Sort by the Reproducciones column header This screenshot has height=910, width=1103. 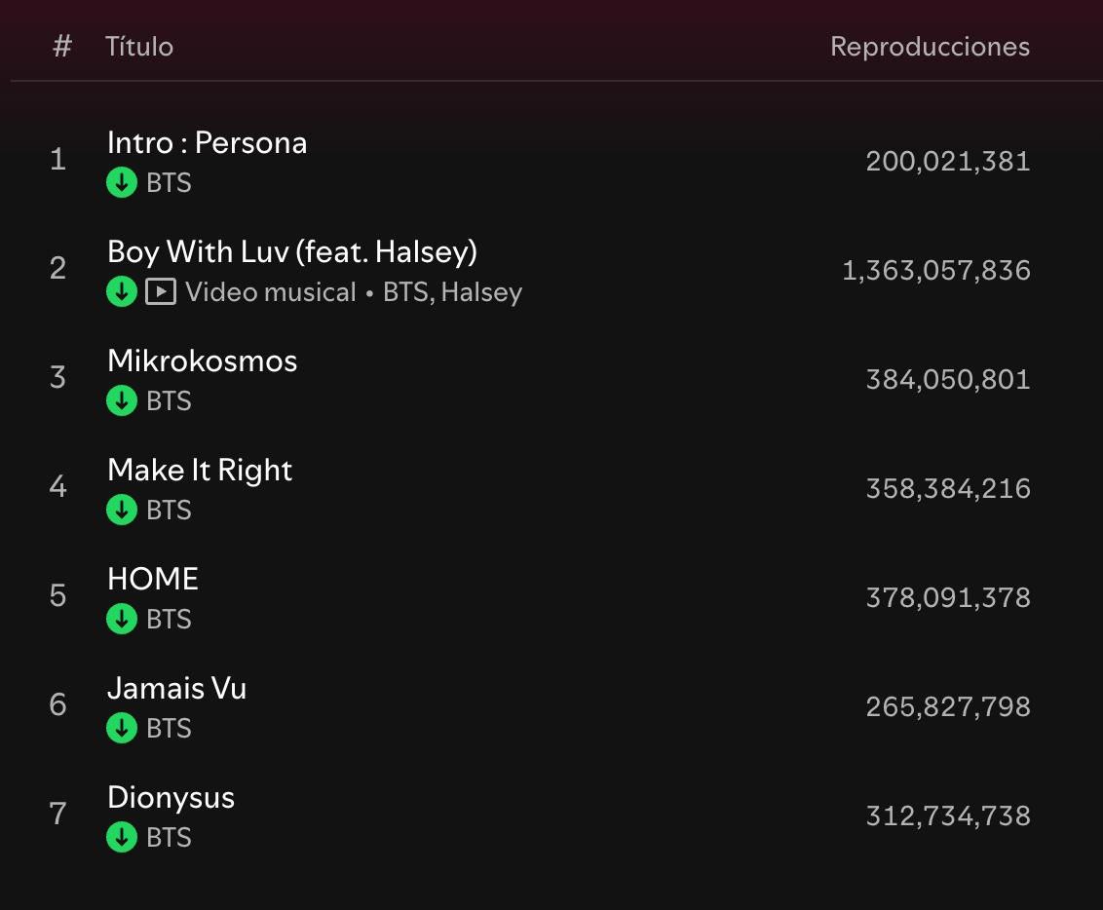pyautogui.click(x=929, y=47)
